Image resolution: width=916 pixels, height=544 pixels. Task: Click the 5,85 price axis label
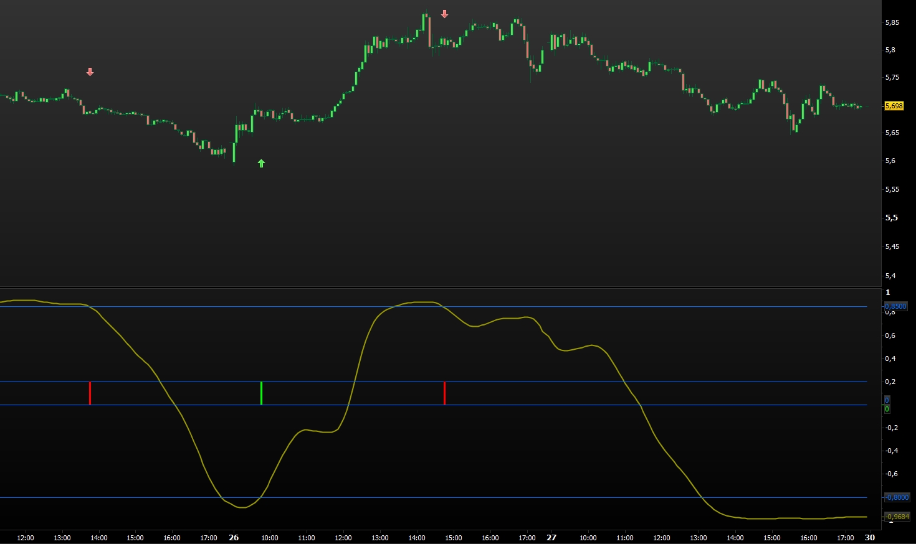pos(892,22)
